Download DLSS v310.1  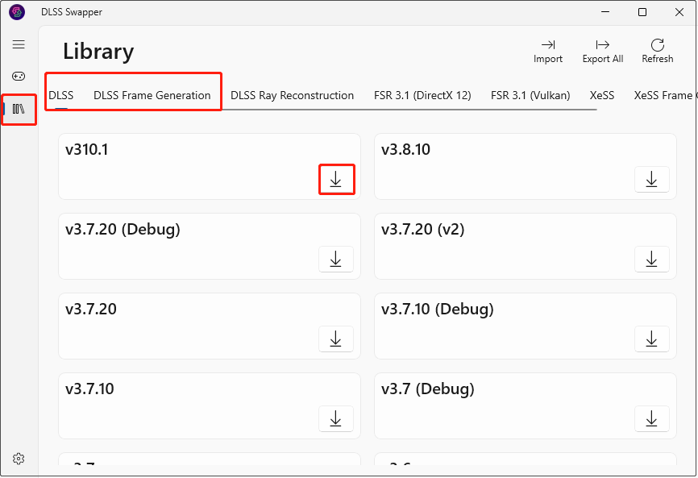click(336, 180)
